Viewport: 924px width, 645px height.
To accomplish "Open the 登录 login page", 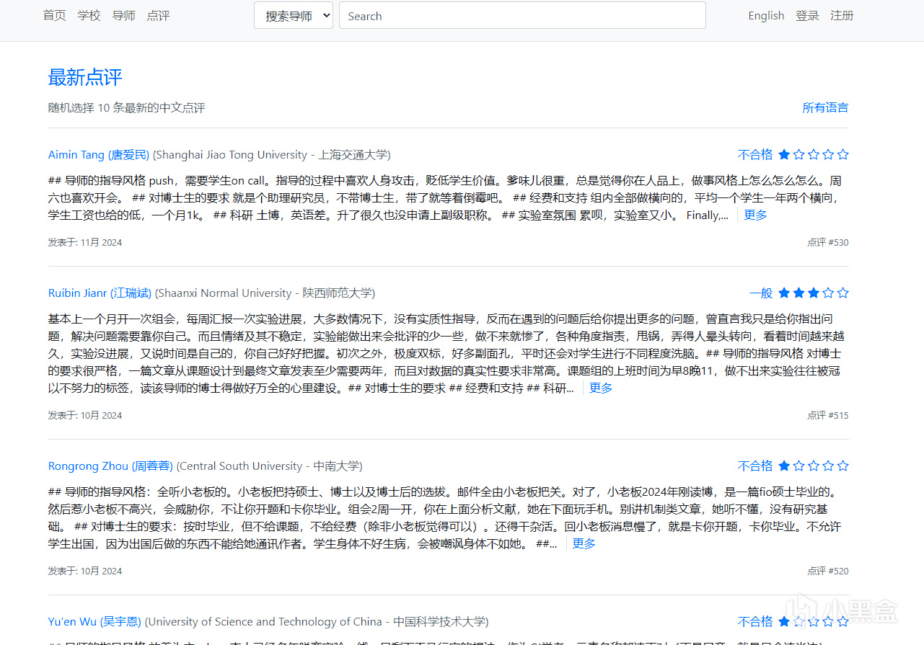I will click(808, 16).
